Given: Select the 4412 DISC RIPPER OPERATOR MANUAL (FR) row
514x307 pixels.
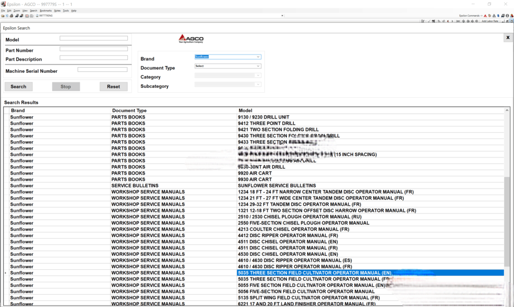Looking at the screenshot, I should click(x=256, y=235).
